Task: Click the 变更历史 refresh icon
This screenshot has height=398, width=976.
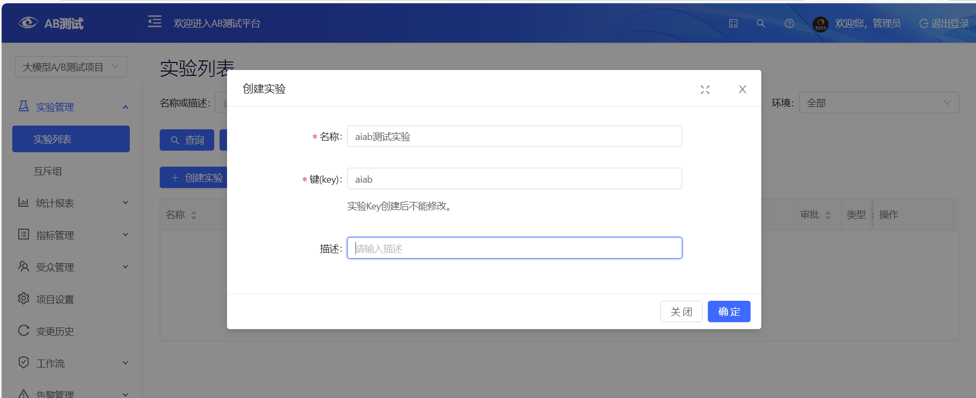Action: click(24, 331)
